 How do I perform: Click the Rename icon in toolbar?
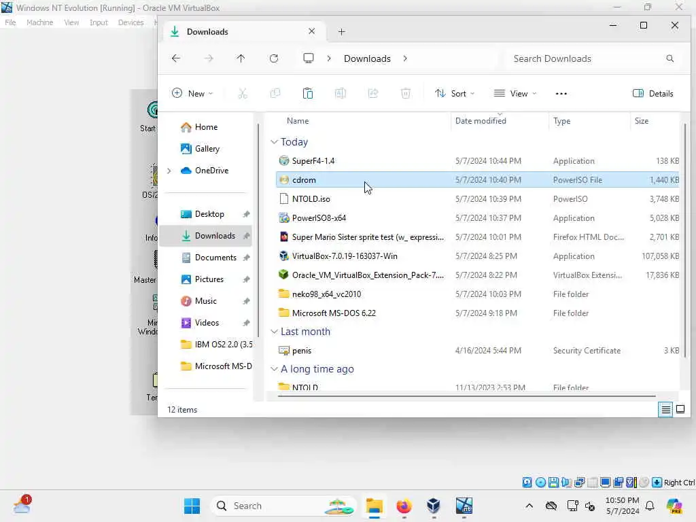[x=341, y=93]
